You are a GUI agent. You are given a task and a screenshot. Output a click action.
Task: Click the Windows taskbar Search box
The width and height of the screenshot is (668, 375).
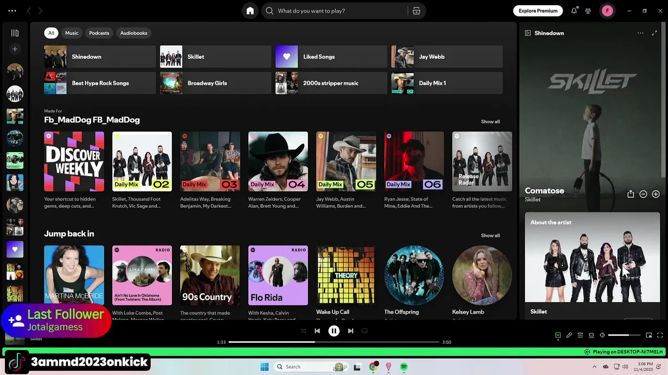pyautogui.click(x=311, y=367)
